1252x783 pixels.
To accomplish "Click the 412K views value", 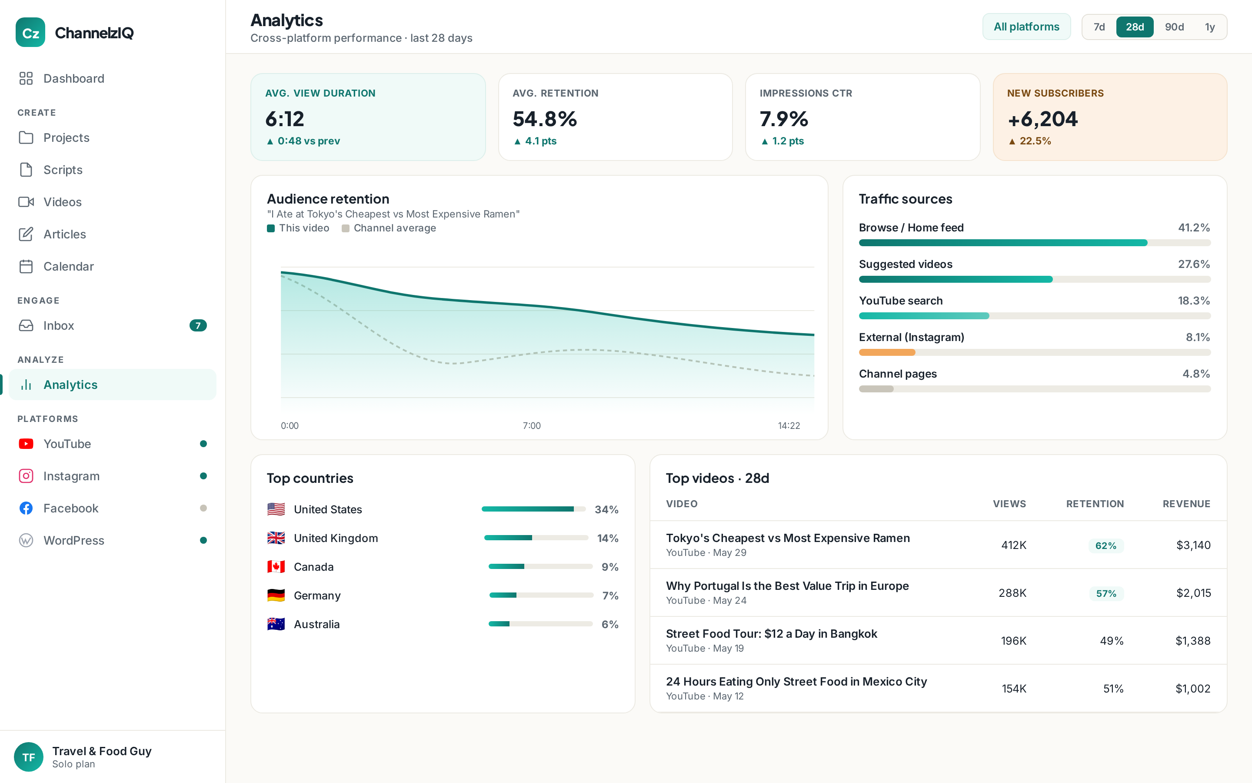I will click(1013, 545).
